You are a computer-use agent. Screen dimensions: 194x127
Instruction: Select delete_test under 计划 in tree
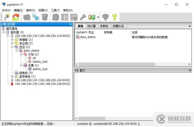40,62
